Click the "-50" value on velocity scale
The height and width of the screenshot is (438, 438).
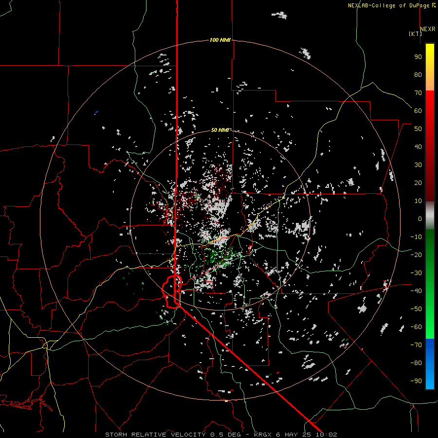416,309
